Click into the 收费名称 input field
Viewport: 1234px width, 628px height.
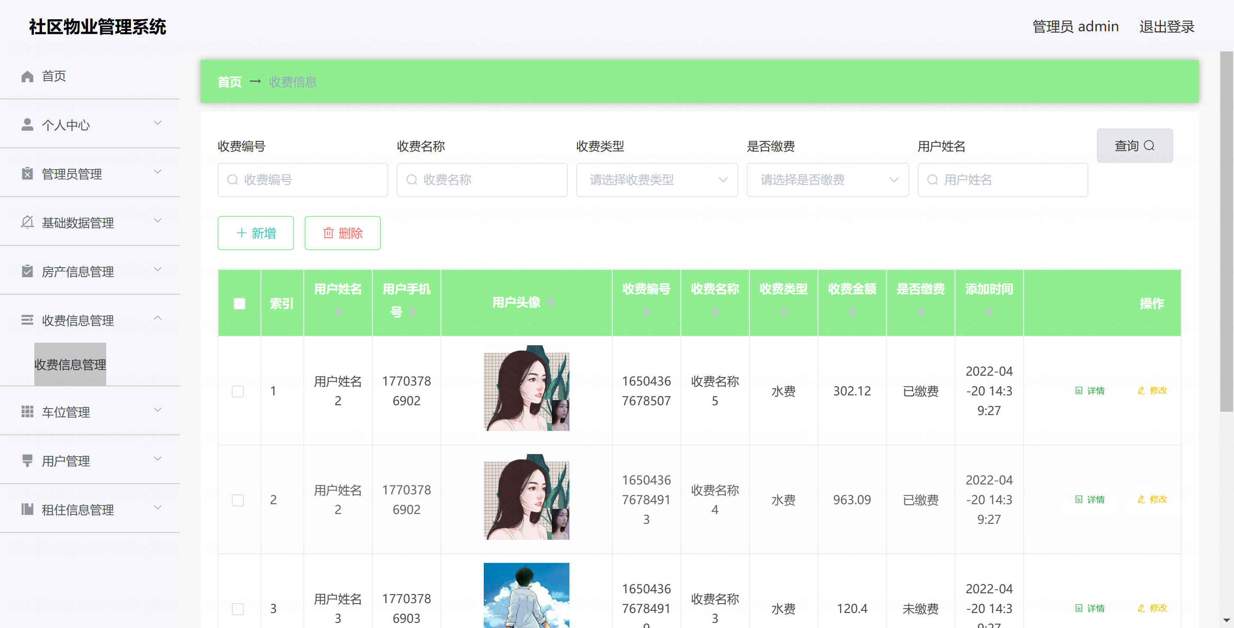coord(482,179)
